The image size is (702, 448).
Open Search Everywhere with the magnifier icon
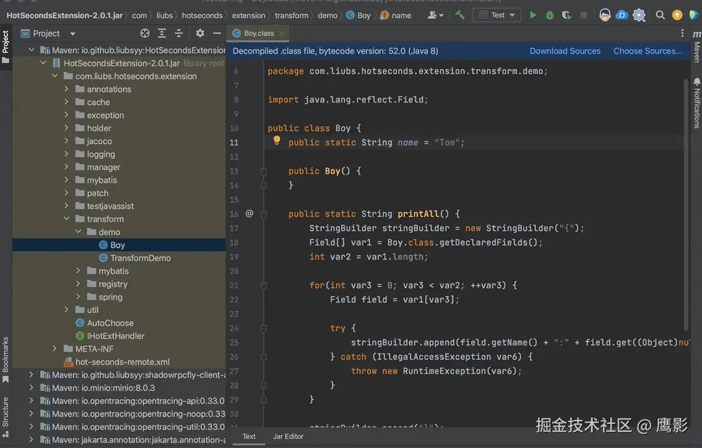tap(659, 14)
